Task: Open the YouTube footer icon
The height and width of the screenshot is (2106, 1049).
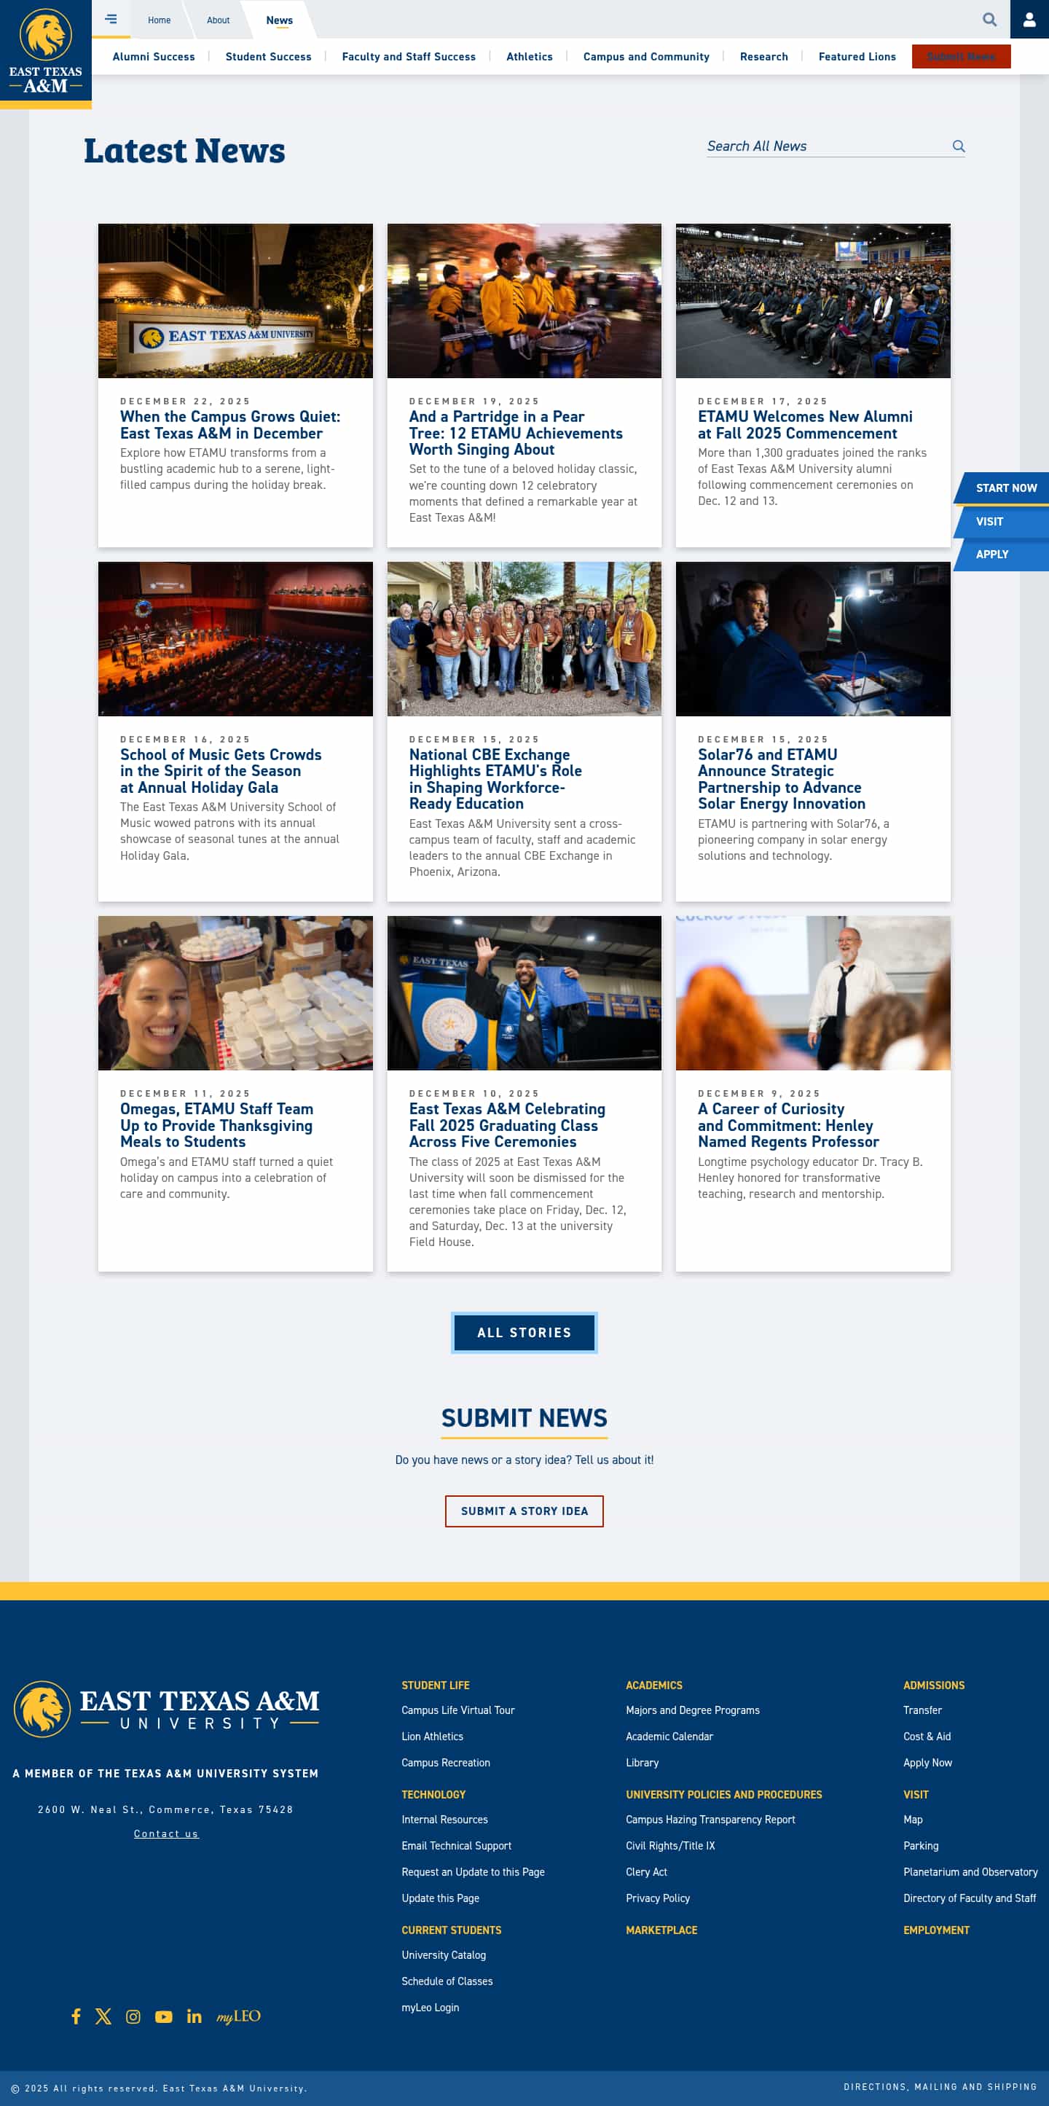Action: point(163,2017)
